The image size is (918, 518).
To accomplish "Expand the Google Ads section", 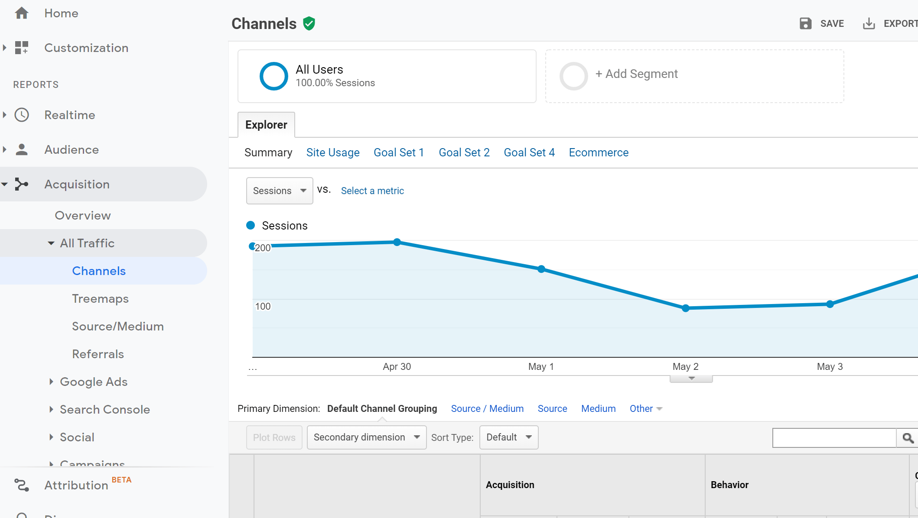I will [x=52, y=381].
